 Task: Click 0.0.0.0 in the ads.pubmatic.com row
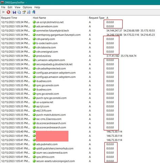point(110,144)
